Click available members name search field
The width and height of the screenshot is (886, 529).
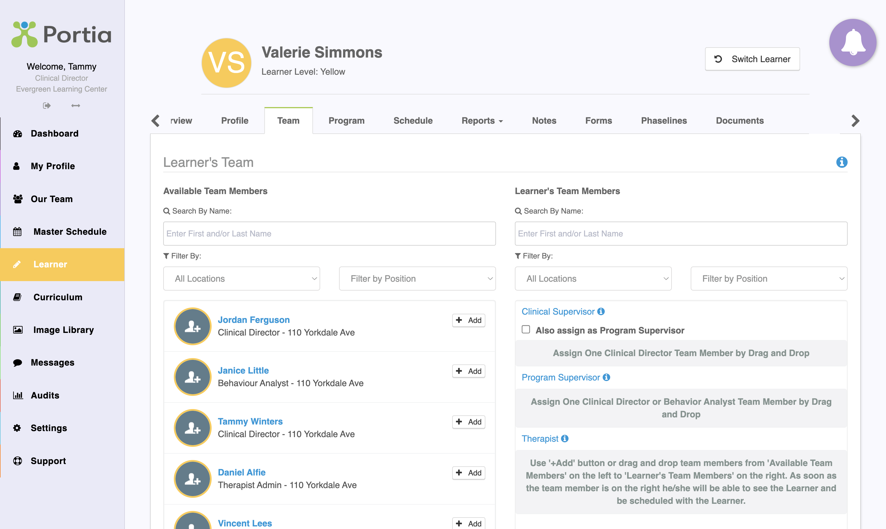329,234
